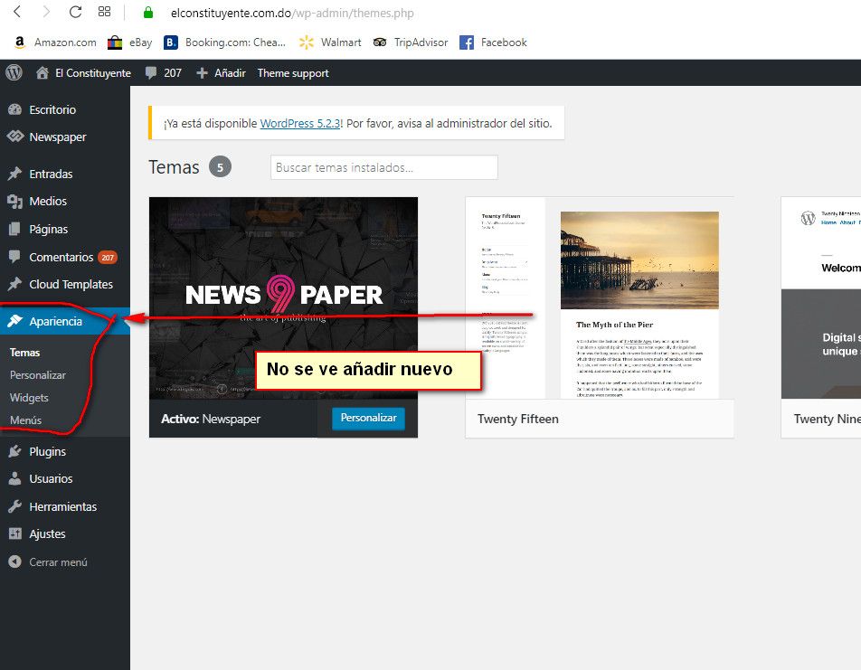This screenshot has height=670, width=861.
Task: Click the Escritorio dashboard icon
Action: (x=14, y=109)
